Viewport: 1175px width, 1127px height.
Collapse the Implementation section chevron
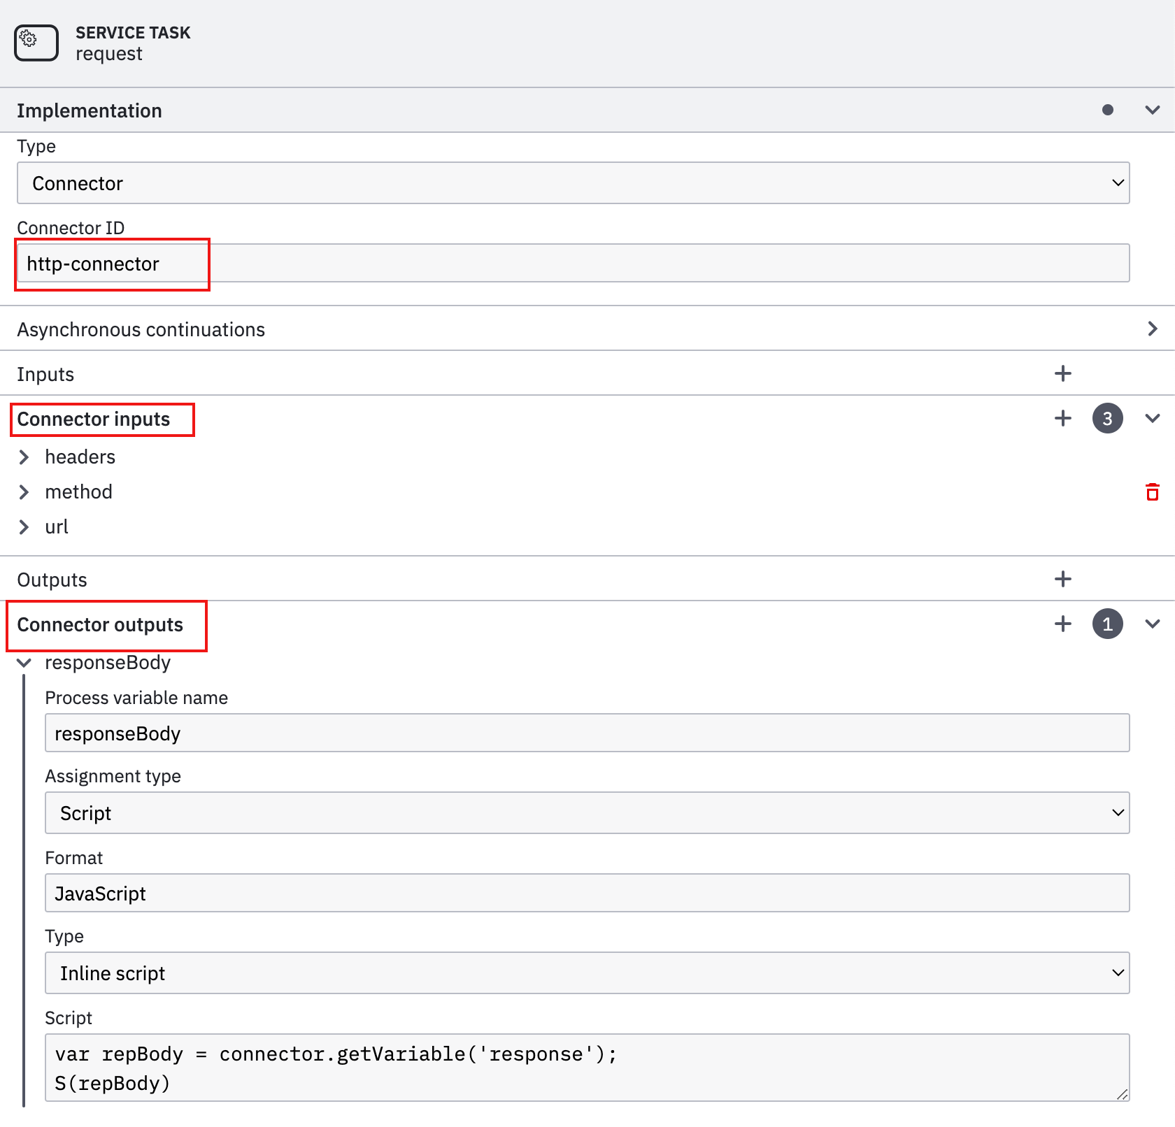pos(1153,110)
